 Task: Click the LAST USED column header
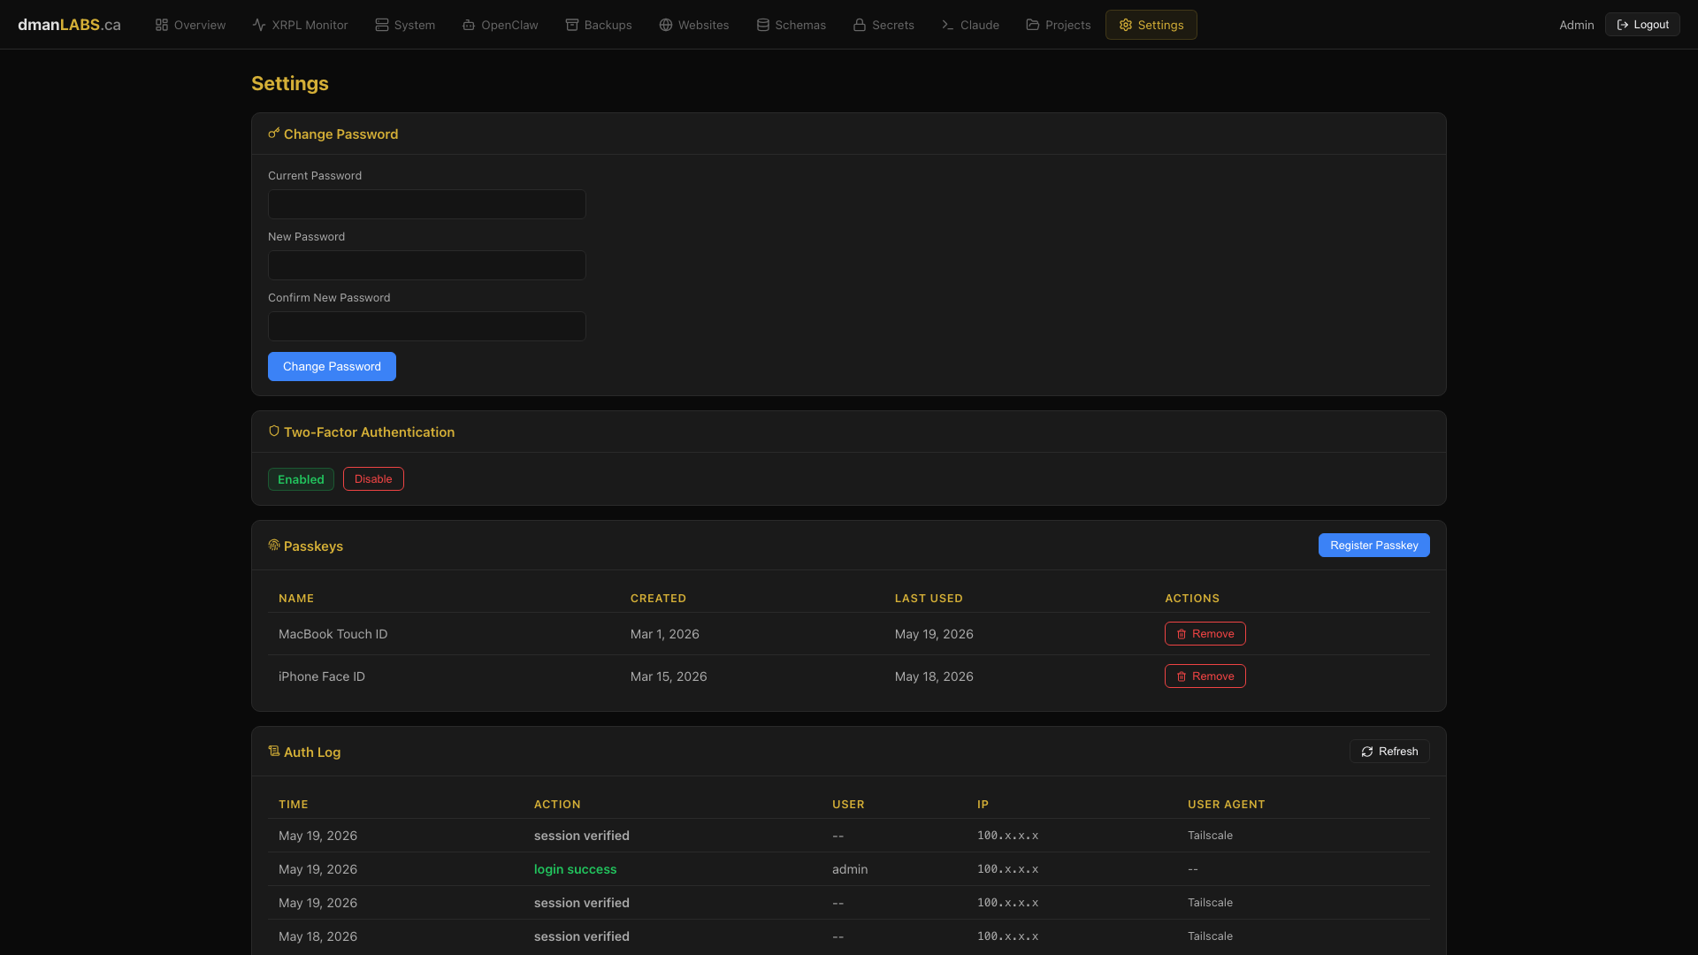(x=929, y=599)
